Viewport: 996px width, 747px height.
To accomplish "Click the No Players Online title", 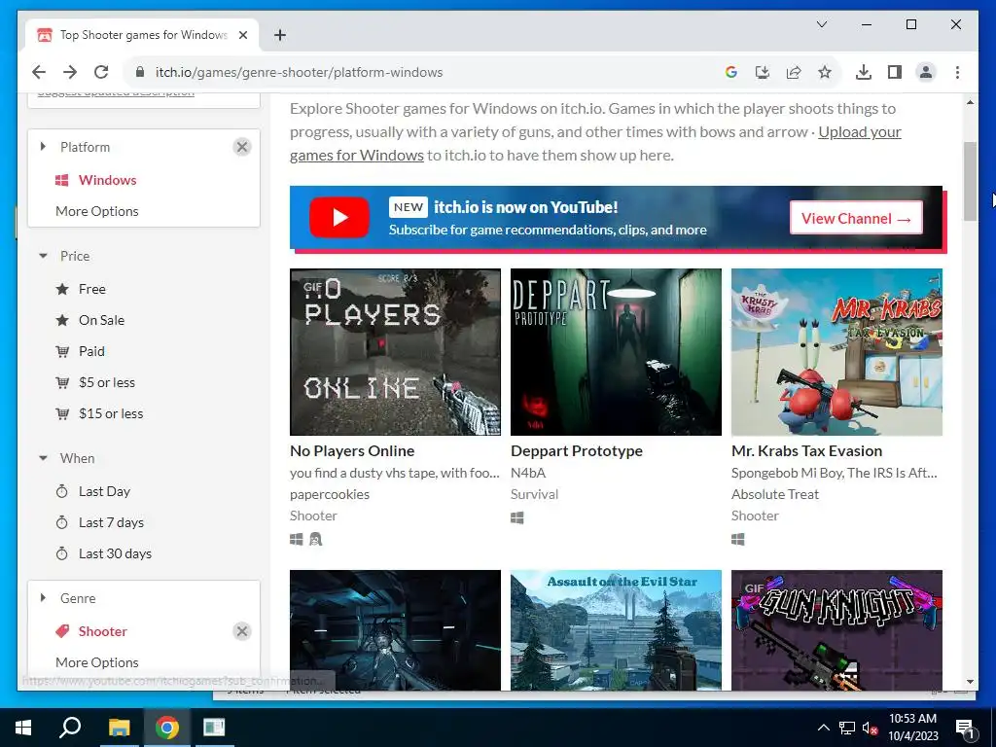I will 352,451.
